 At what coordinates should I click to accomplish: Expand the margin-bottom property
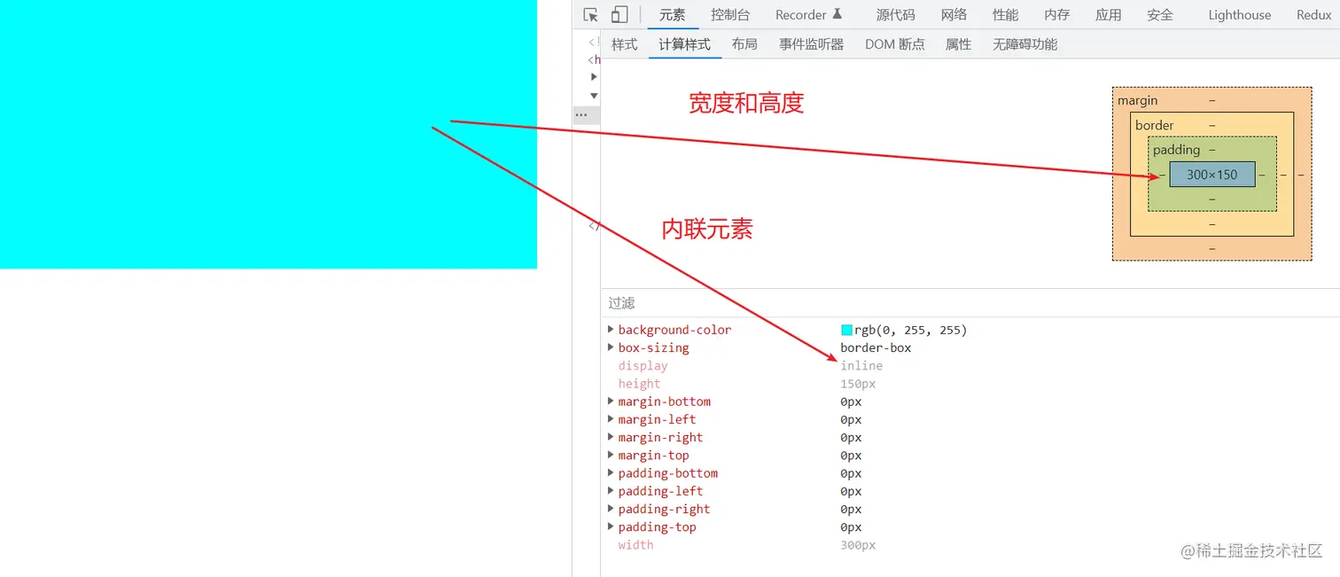click(611, 402)
